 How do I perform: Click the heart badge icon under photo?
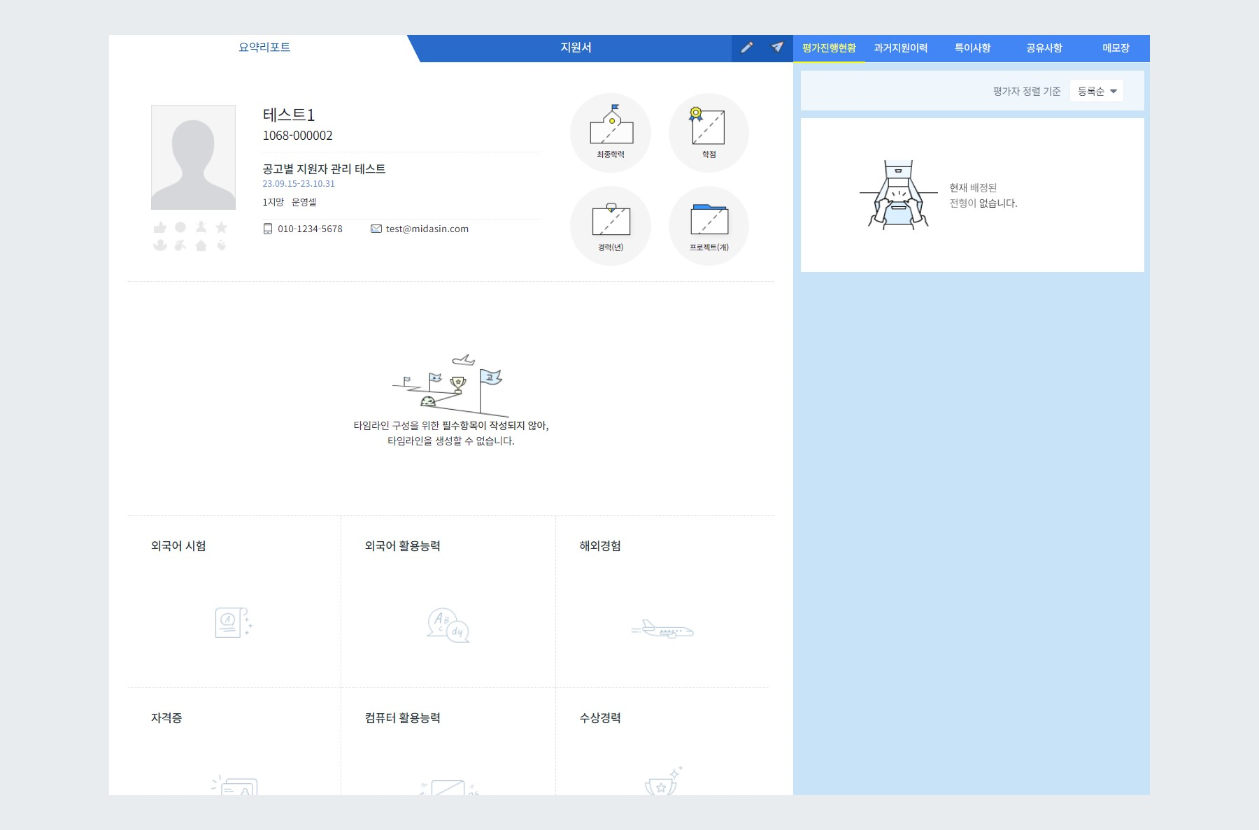click(221, 245)
